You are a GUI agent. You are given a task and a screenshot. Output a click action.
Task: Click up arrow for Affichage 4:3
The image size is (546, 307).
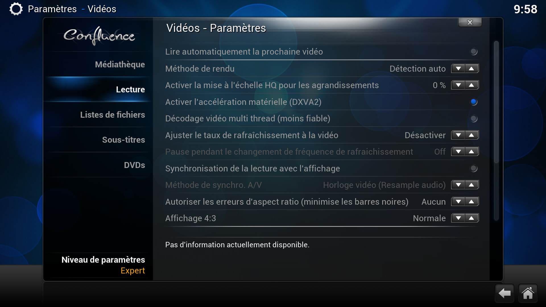[472, 218]
